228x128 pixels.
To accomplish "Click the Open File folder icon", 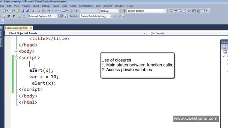I will 18,11.
